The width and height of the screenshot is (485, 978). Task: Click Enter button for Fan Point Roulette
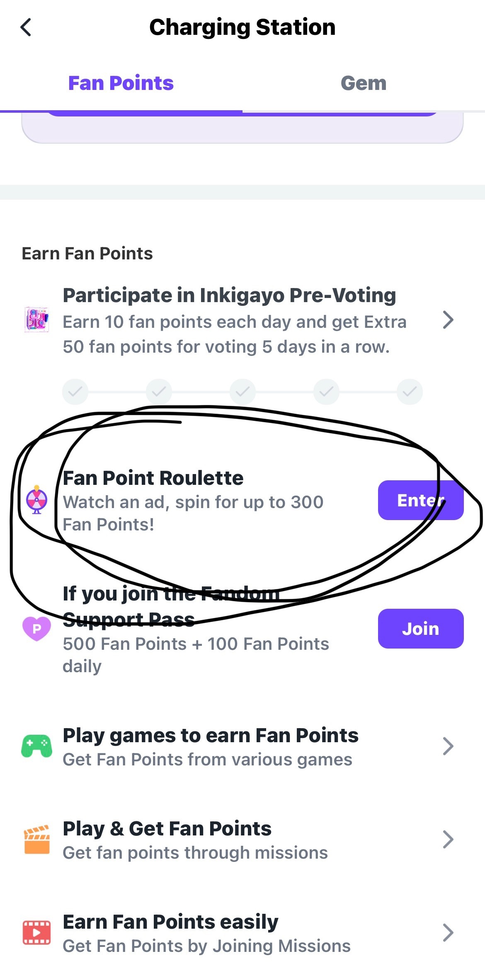[x=421, y=500]
